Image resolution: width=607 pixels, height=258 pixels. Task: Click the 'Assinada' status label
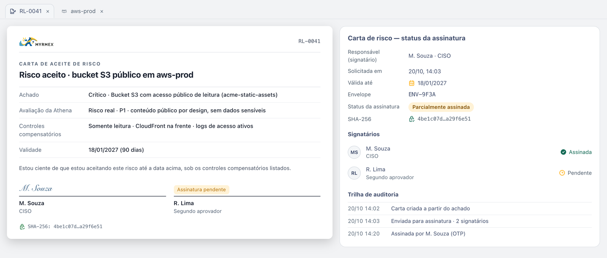[x=580, y=152]
